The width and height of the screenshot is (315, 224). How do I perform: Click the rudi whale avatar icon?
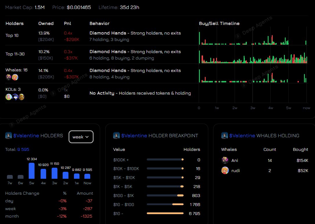coord(225,171)
